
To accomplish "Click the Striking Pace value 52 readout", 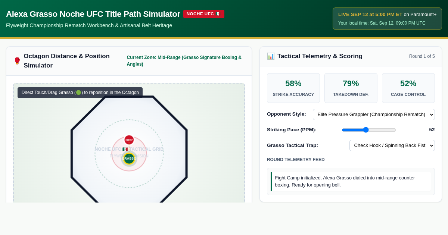I will click(432, 130).
